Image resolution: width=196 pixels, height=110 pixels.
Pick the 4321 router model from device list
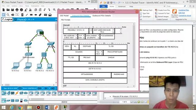(x=31, y=93)
